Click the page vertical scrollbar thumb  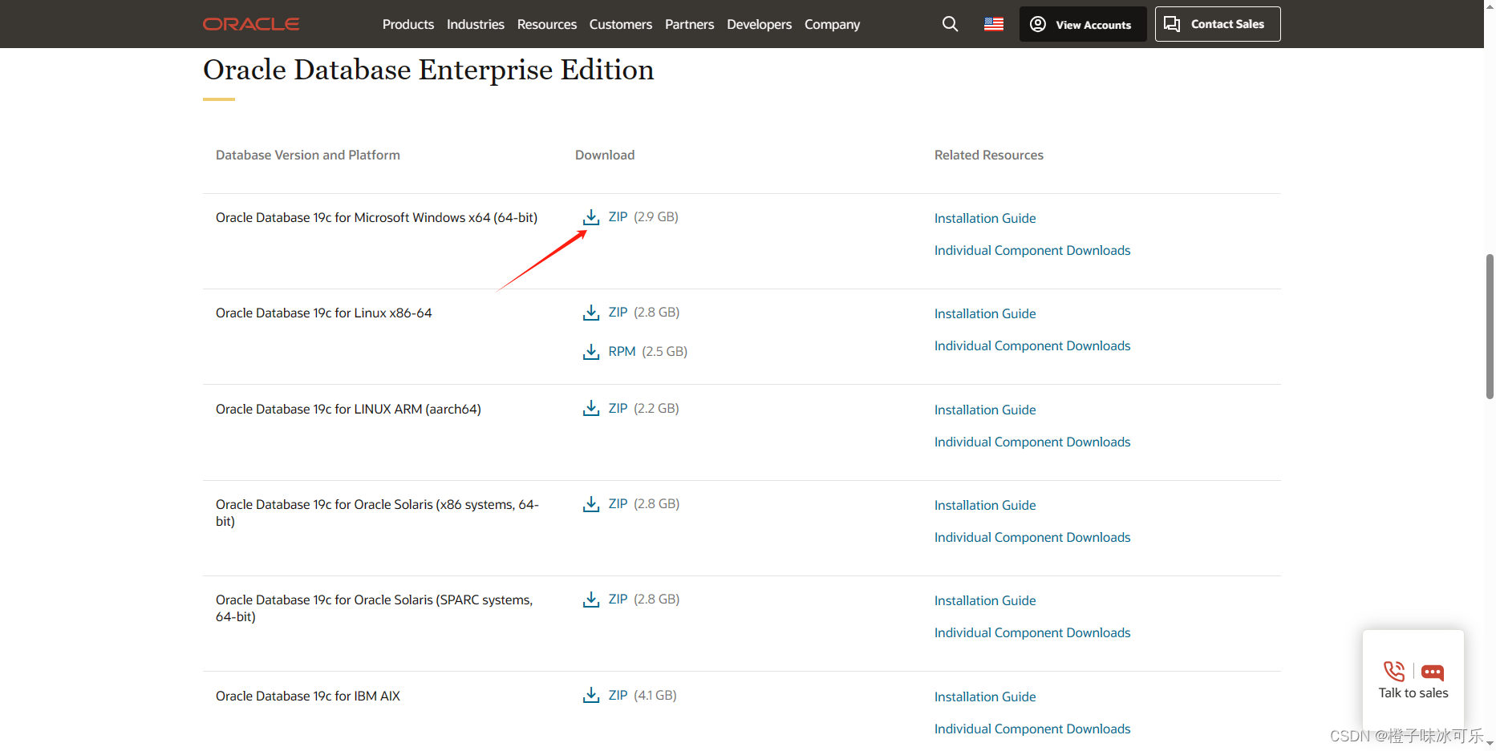click(1490, 326)
